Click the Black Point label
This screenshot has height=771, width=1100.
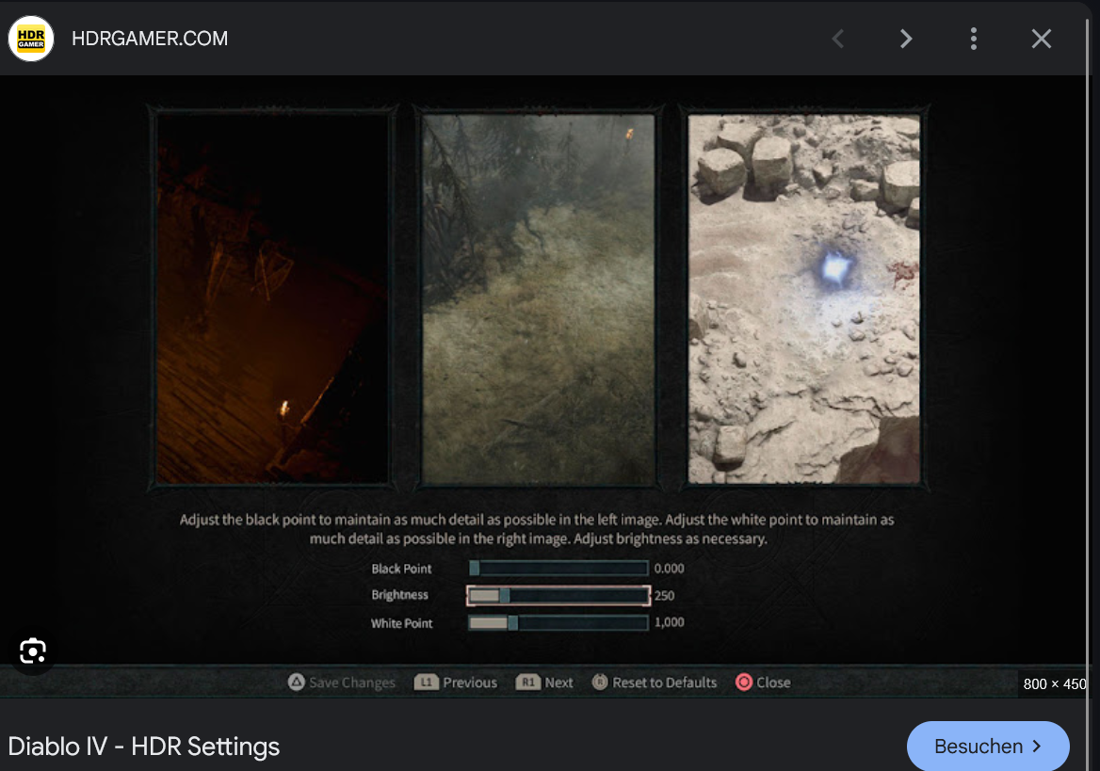[401, 569]
